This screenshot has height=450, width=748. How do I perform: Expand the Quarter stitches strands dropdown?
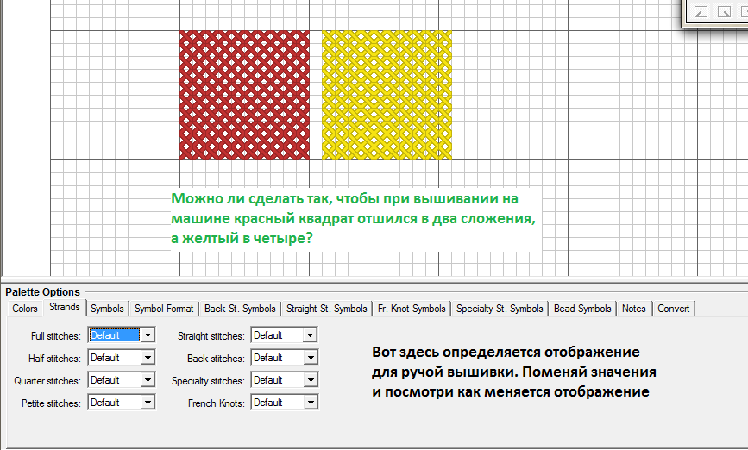(x=148, y=380)
